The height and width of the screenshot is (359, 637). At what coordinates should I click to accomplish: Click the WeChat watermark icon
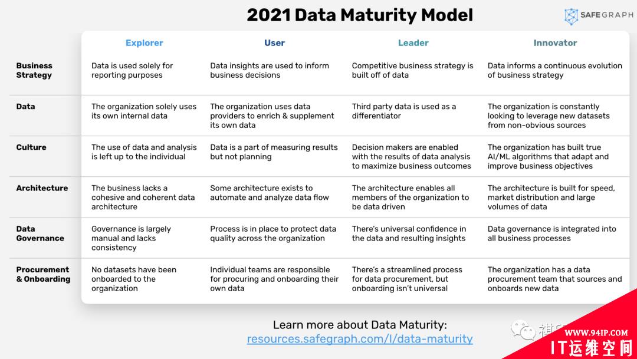523,330
